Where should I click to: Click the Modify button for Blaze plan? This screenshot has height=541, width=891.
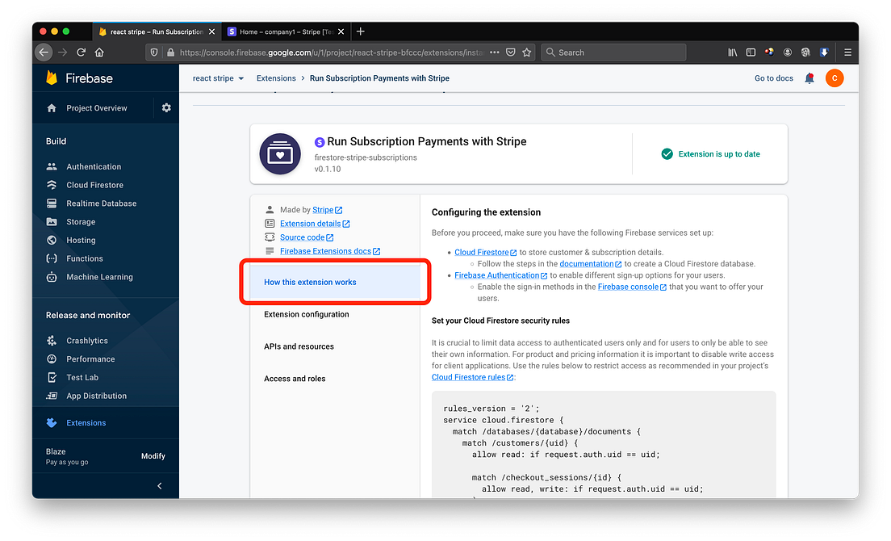click(153, 455)
